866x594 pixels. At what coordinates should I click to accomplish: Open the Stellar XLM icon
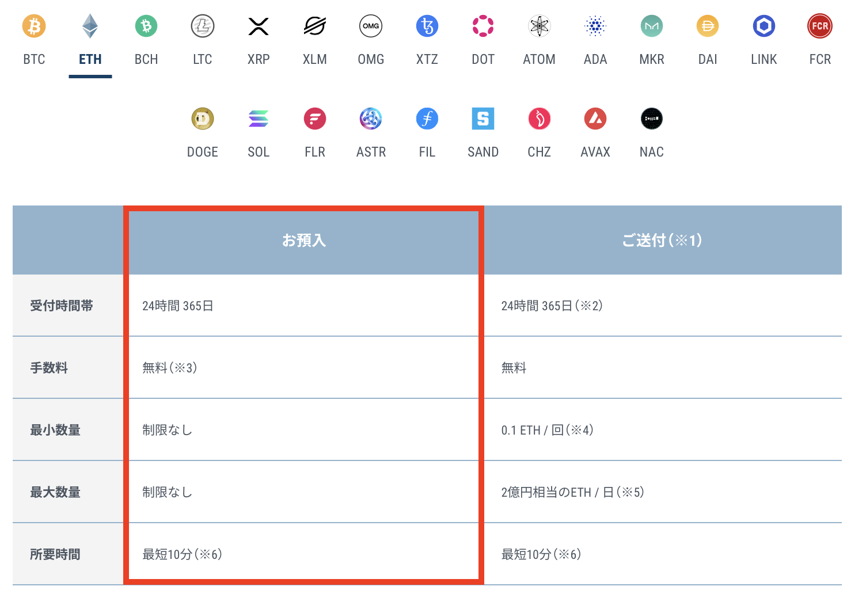[x=315, y=26]
